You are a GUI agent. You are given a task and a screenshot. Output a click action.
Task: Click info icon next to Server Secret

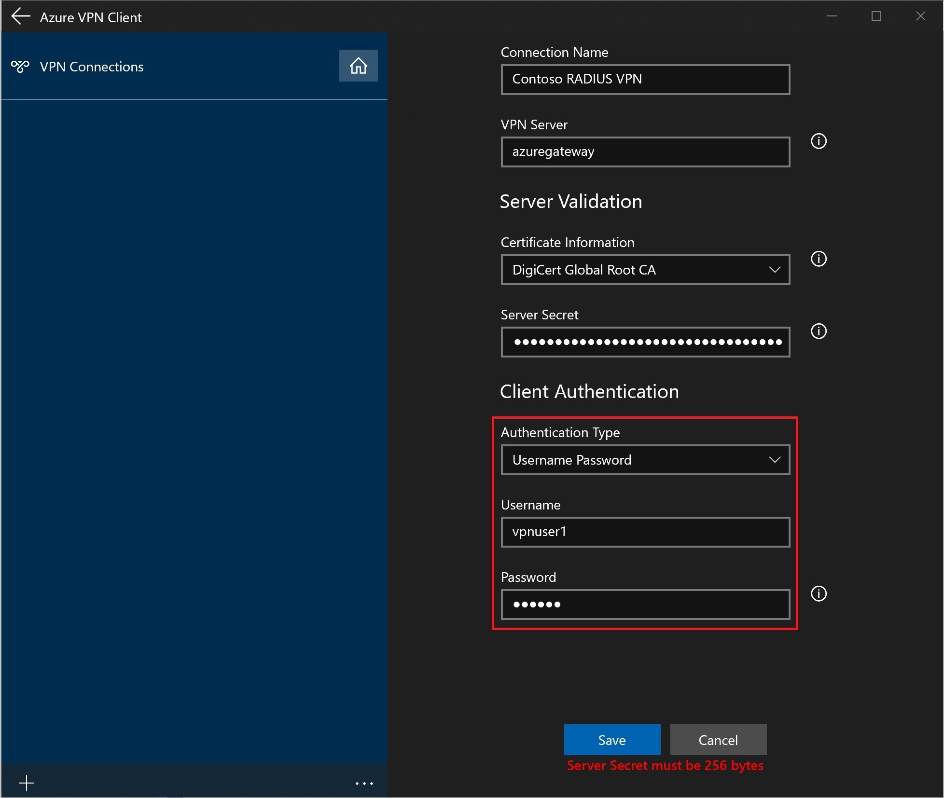(x=819, y=331)
